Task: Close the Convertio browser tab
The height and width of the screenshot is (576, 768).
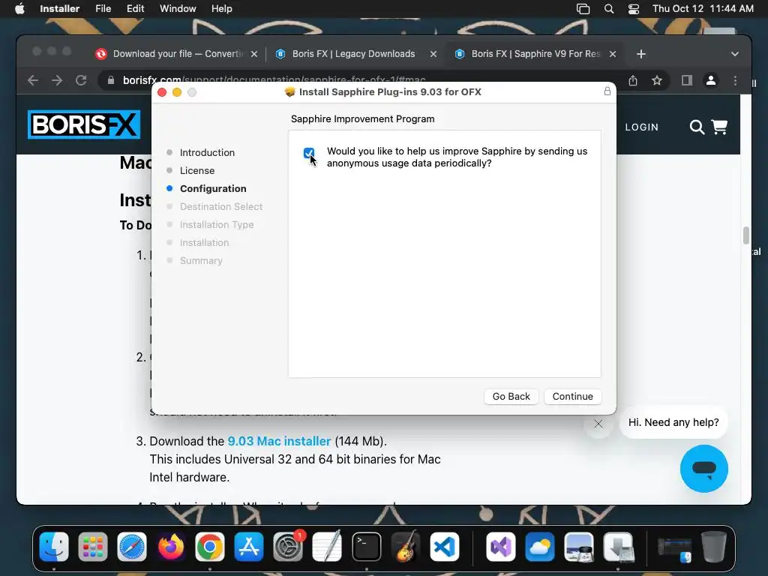Action: pos(253,54)
